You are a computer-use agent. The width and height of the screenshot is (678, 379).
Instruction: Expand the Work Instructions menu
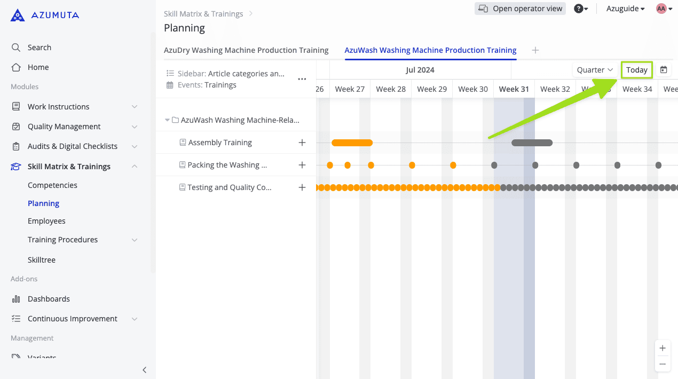[135, 107]
